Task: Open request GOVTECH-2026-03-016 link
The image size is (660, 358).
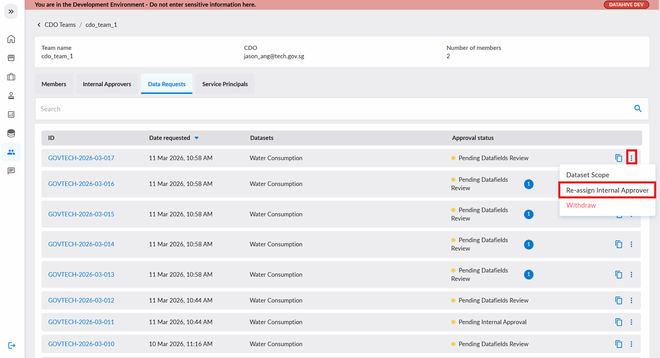Action: (x=81, y=184)
